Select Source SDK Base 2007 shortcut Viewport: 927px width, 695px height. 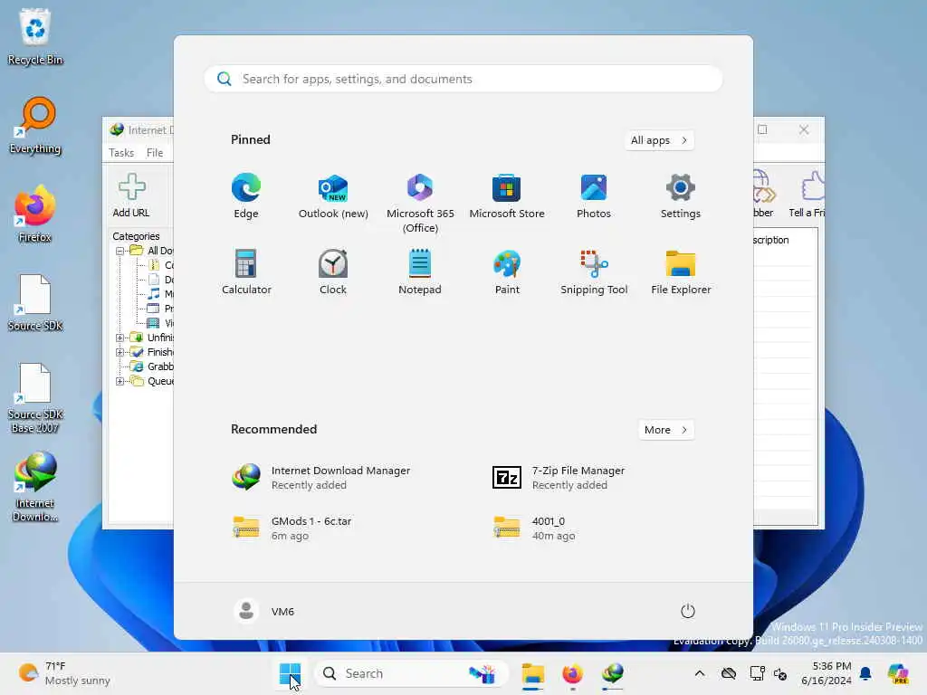(35, 398)
